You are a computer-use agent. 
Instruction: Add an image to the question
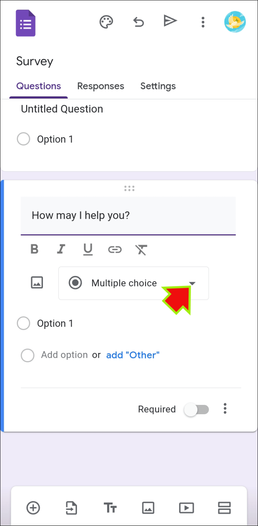coord(37,283)
